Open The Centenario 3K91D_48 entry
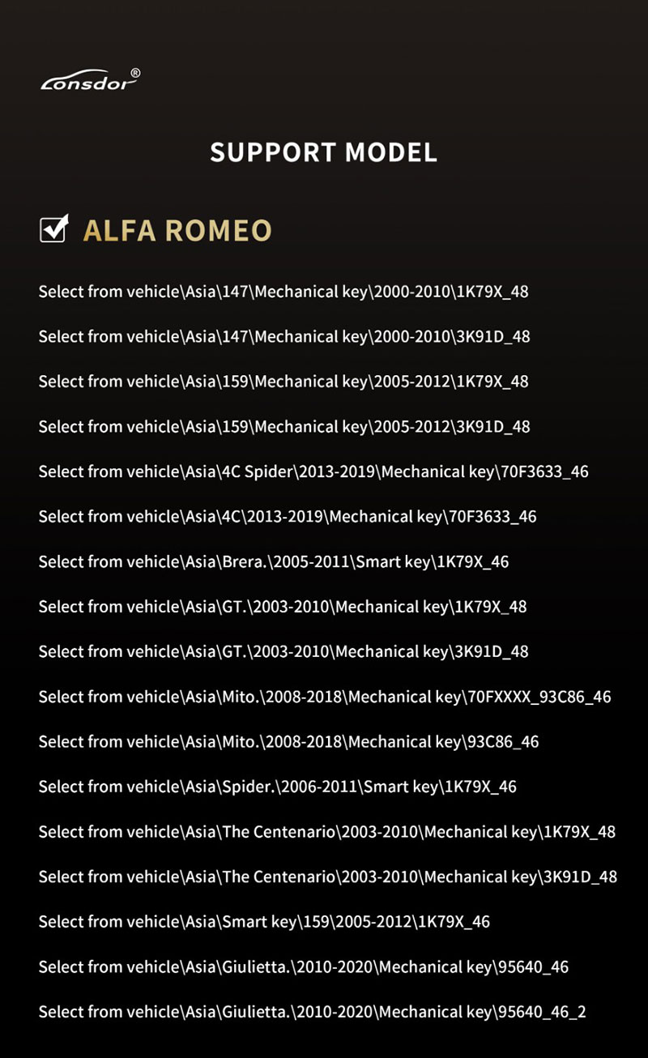This screenshot has height=1058, width=648. pyautogui.click(x=328, y=877)
